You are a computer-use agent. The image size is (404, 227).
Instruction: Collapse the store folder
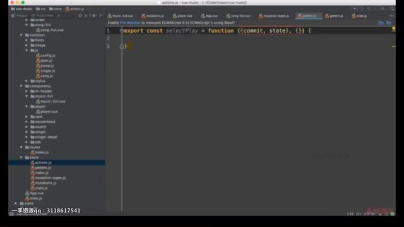coord(21,157)
